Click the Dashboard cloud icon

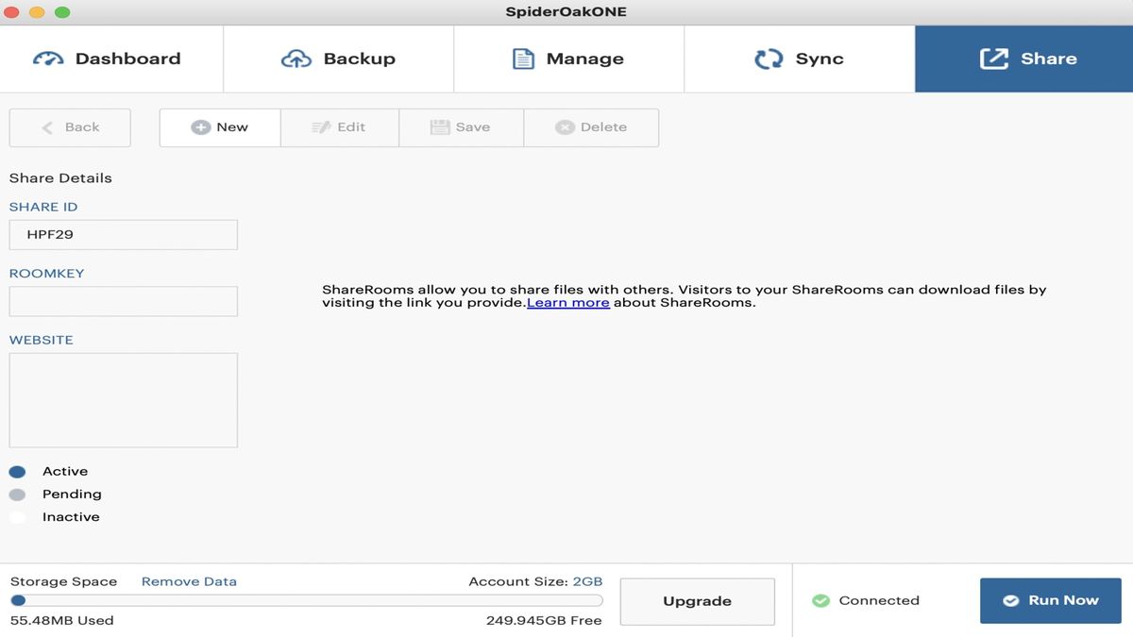pyautogui.click(x=48, y=58)
